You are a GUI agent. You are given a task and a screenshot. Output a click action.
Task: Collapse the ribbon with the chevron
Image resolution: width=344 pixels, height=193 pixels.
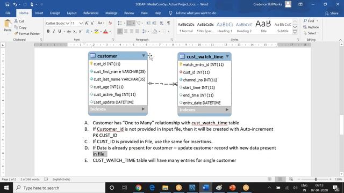click(x=340, y=40)
